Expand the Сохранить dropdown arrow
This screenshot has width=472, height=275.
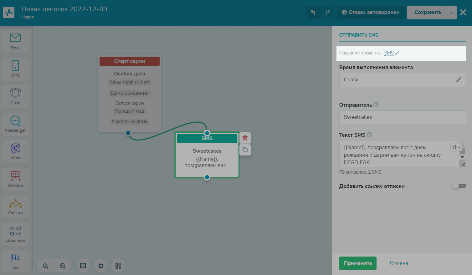pos(451,13)
